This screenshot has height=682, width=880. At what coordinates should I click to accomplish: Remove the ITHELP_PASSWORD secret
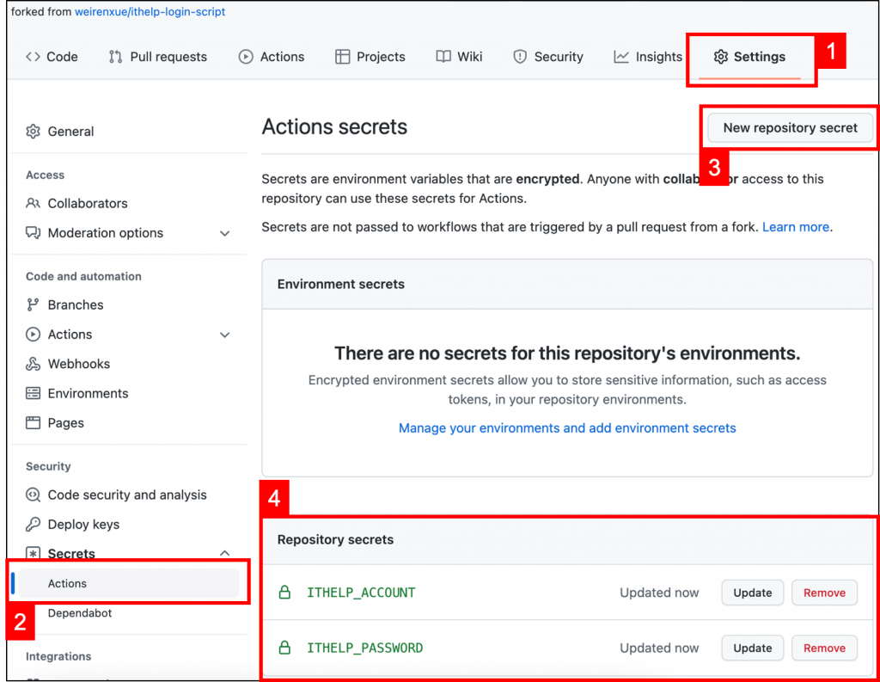click(824, 648)
